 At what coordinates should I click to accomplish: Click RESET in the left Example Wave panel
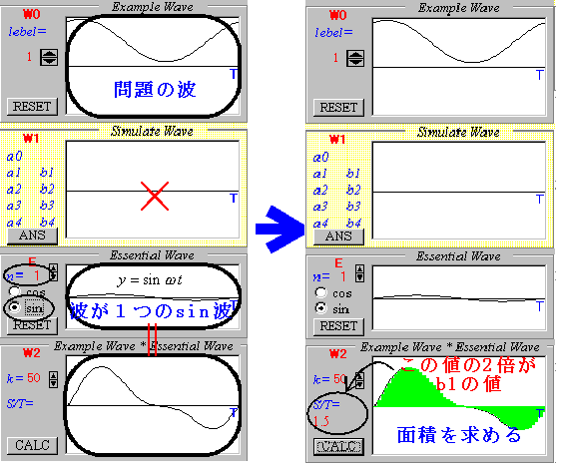pos(32,107)
